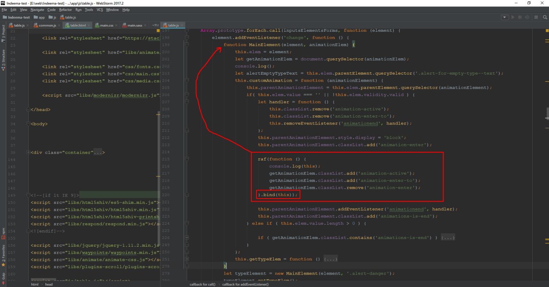This screenshot has height=287, width=549.
Task: Close table.js tab in right pane
Action: coord(182,25)
